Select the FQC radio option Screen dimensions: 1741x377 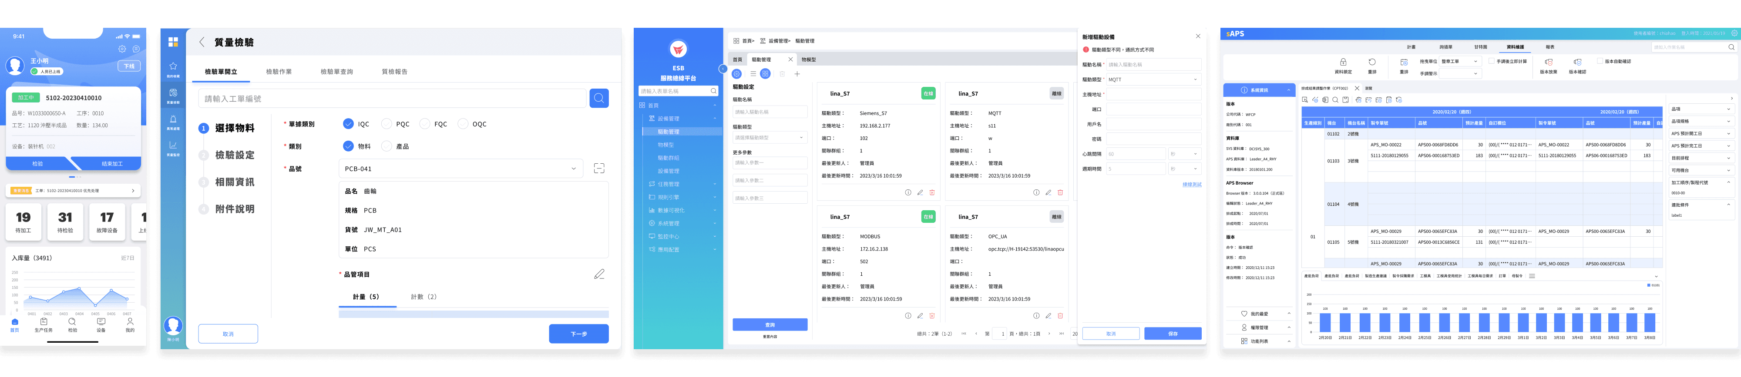point(425,124)
